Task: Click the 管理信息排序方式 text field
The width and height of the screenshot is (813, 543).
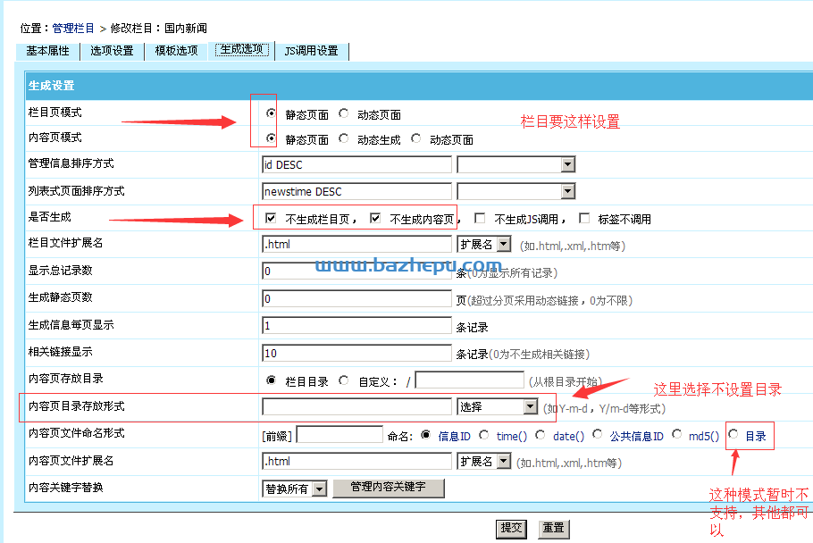Action: tap(356, 164)
